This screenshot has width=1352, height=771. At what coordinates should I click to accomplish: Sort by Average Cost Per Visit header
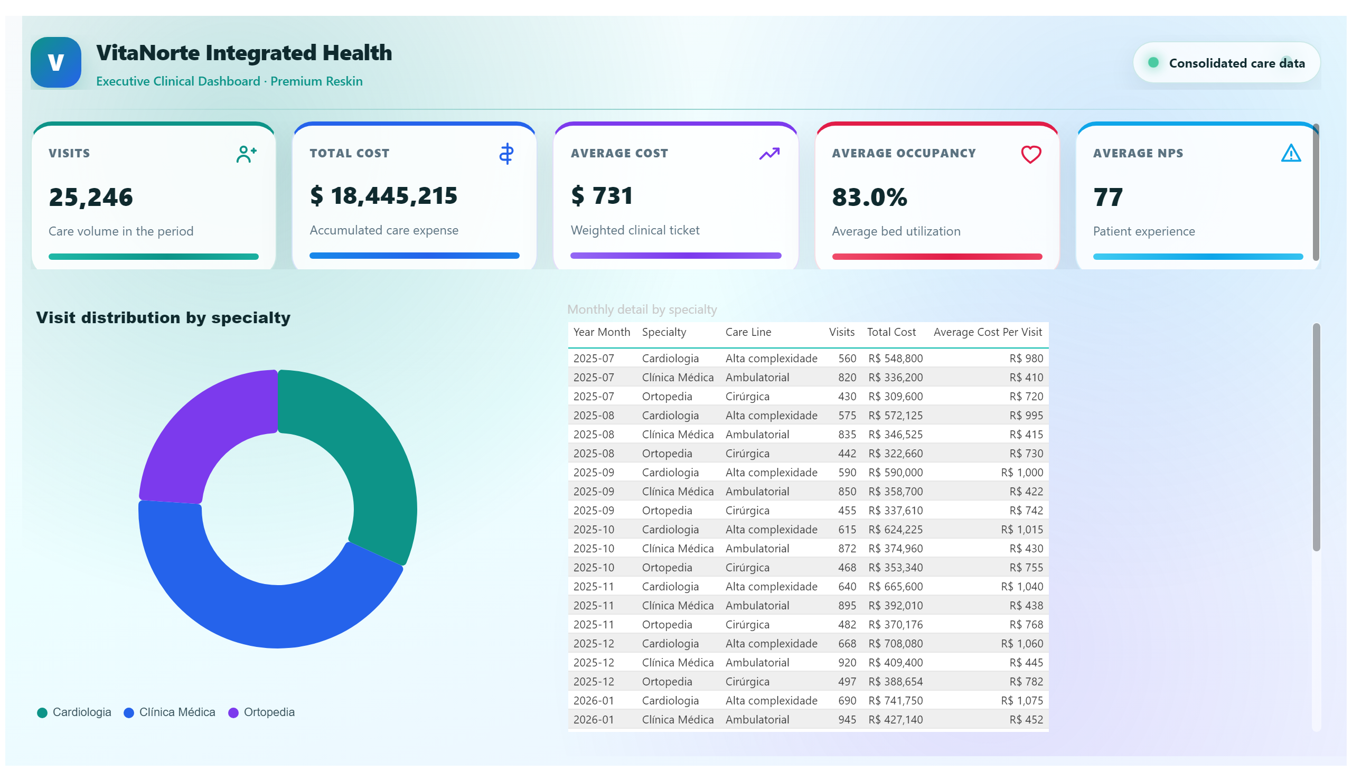(x=988, y=332)
